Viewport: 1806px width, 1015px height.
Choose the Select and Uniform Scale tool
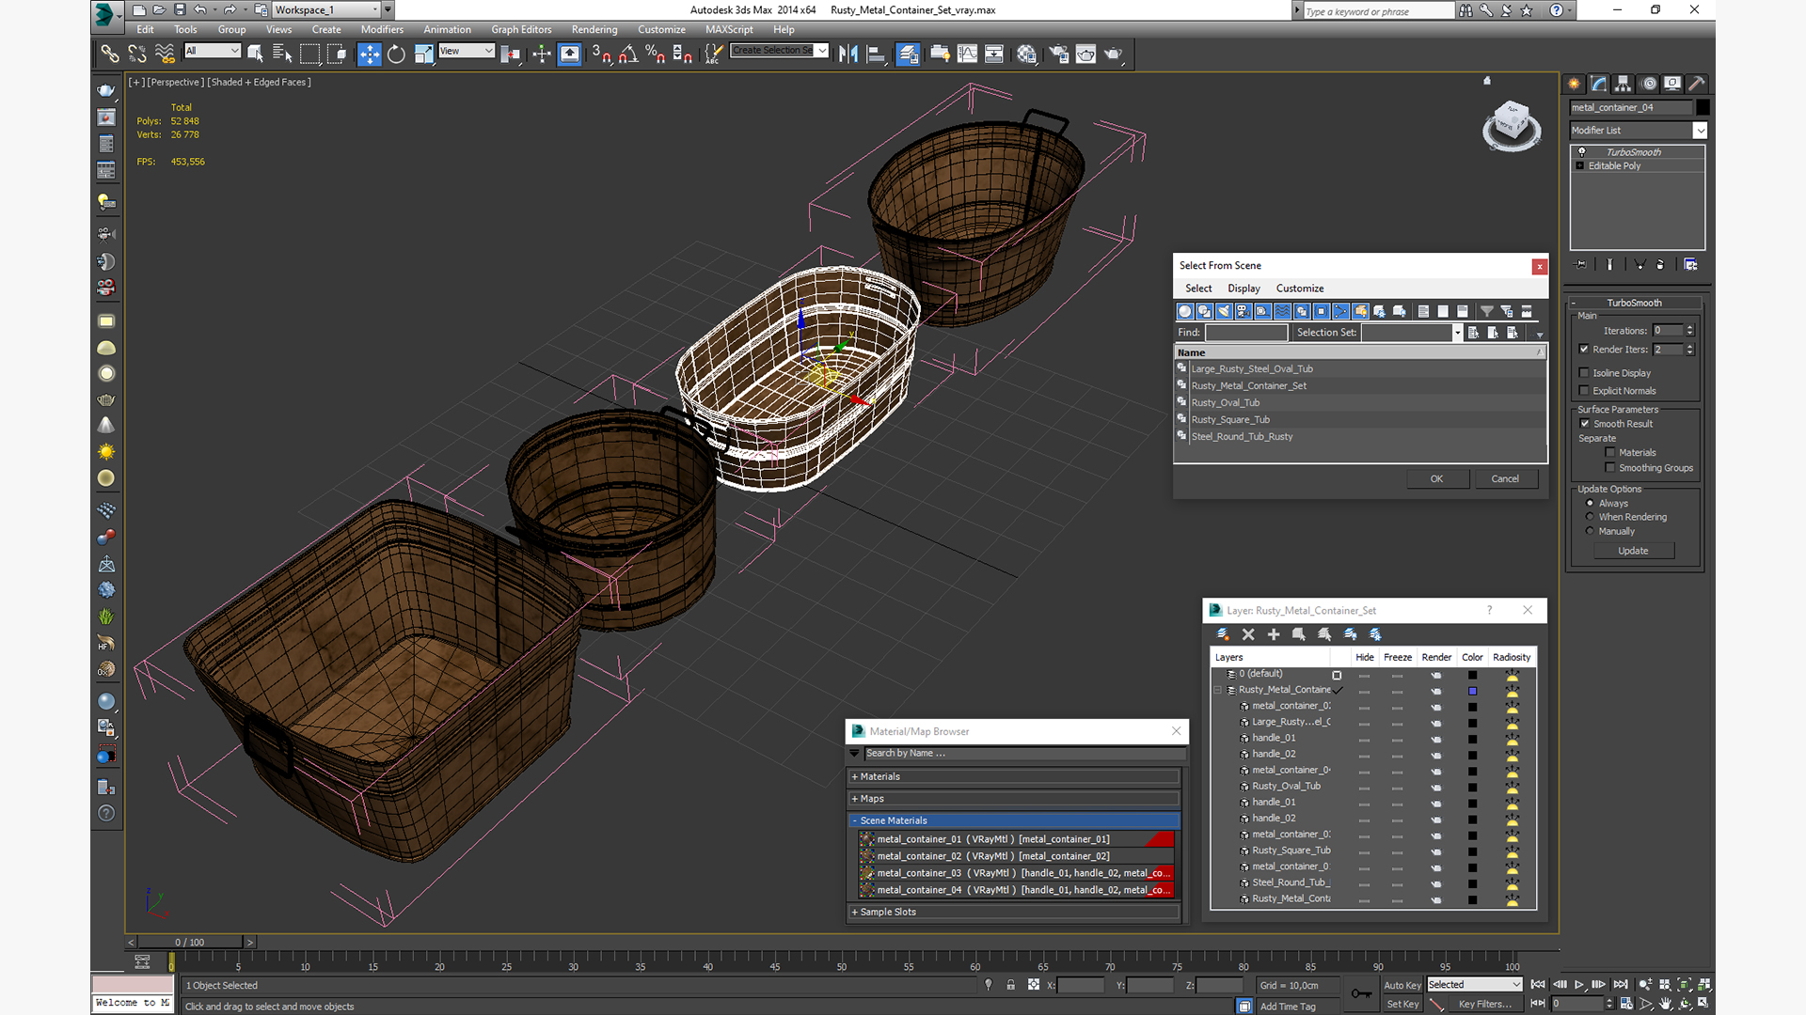(x=423, y=54)
